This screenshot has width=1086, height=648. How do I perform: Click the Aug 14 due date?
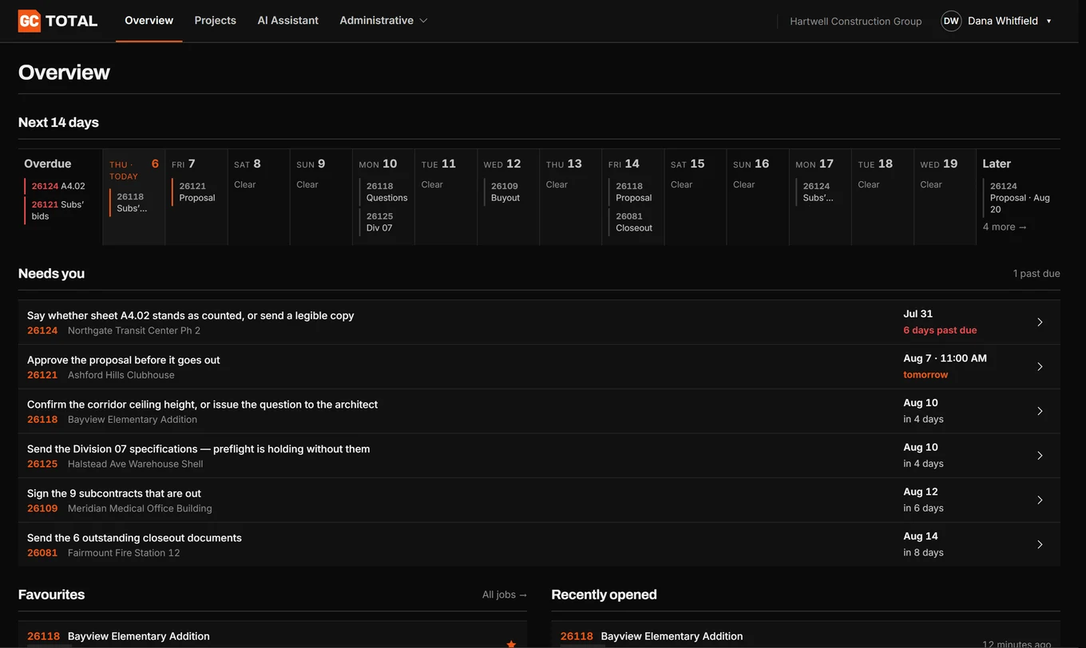click(x=921, y=536)
